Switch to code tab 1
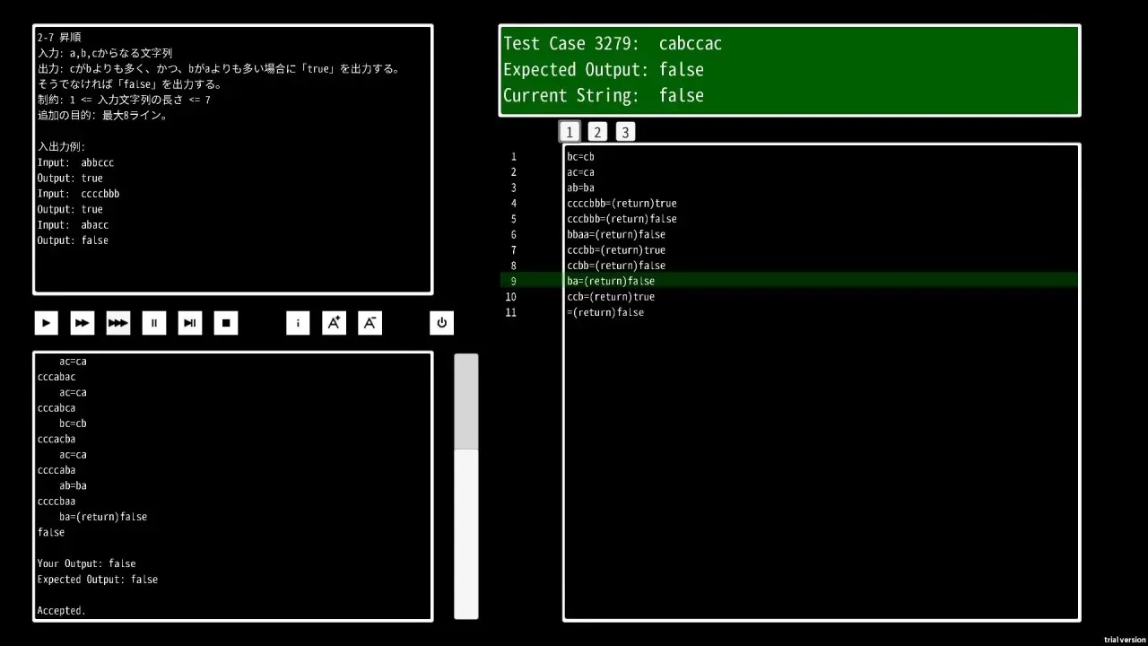Viewport: 1148px width, 646px height. tap(570, 132)
